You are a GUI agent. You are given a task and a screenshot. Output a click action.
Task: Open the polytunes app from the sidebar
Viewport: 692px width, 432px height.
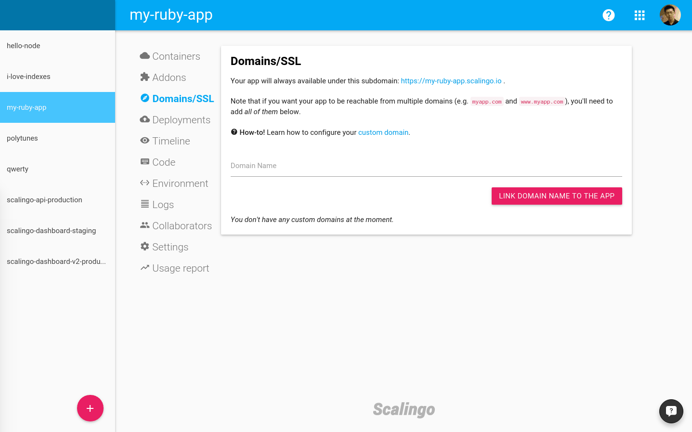[x=22, y=138]
